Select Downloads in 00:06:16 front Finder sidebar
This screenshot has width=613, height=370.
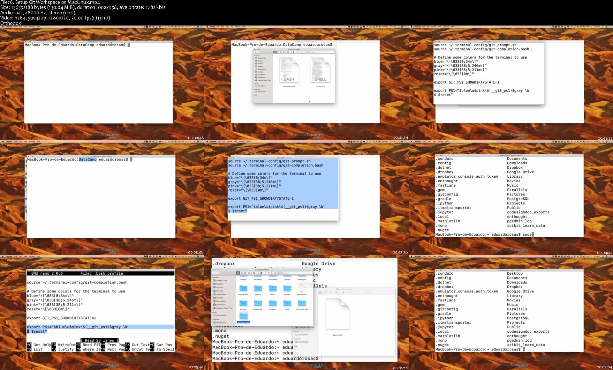(220, 305)
